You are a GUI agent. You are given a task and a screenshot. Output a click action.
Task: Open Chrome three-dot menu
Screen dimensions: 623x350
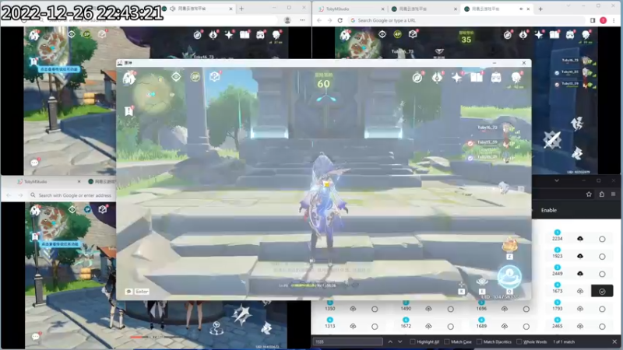[614, 20]
